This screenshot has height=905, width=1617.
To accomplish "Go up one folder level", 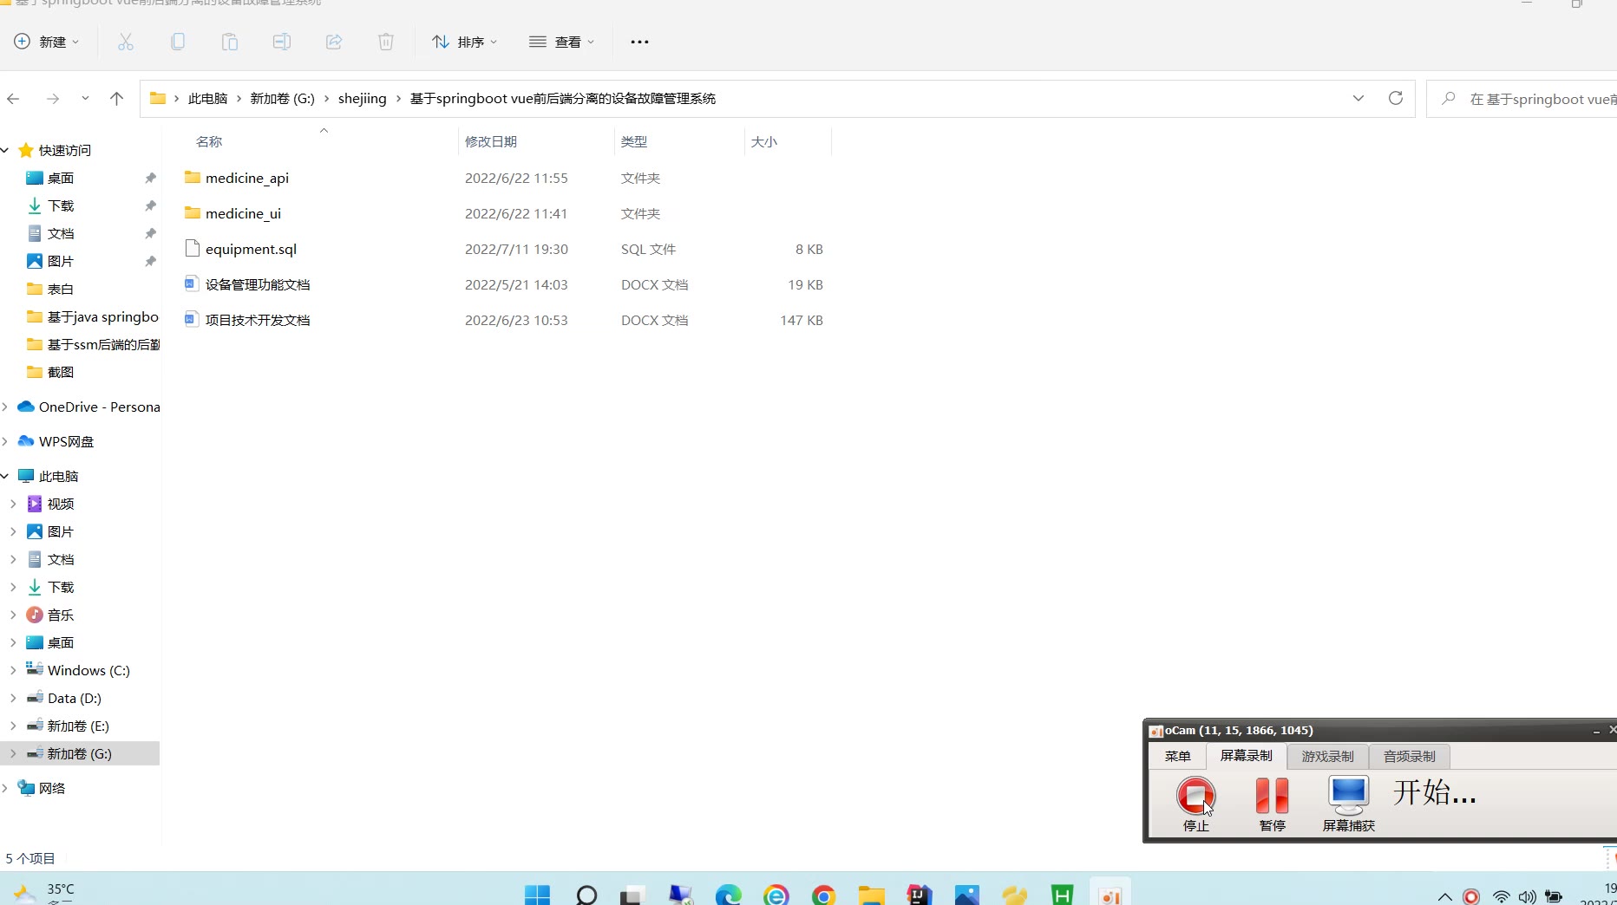I will (x=116, y=99).
